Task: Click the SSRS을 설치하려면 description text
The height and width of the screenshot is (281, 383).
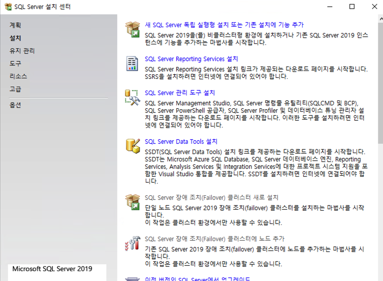Action: click(x=216, y=77)
